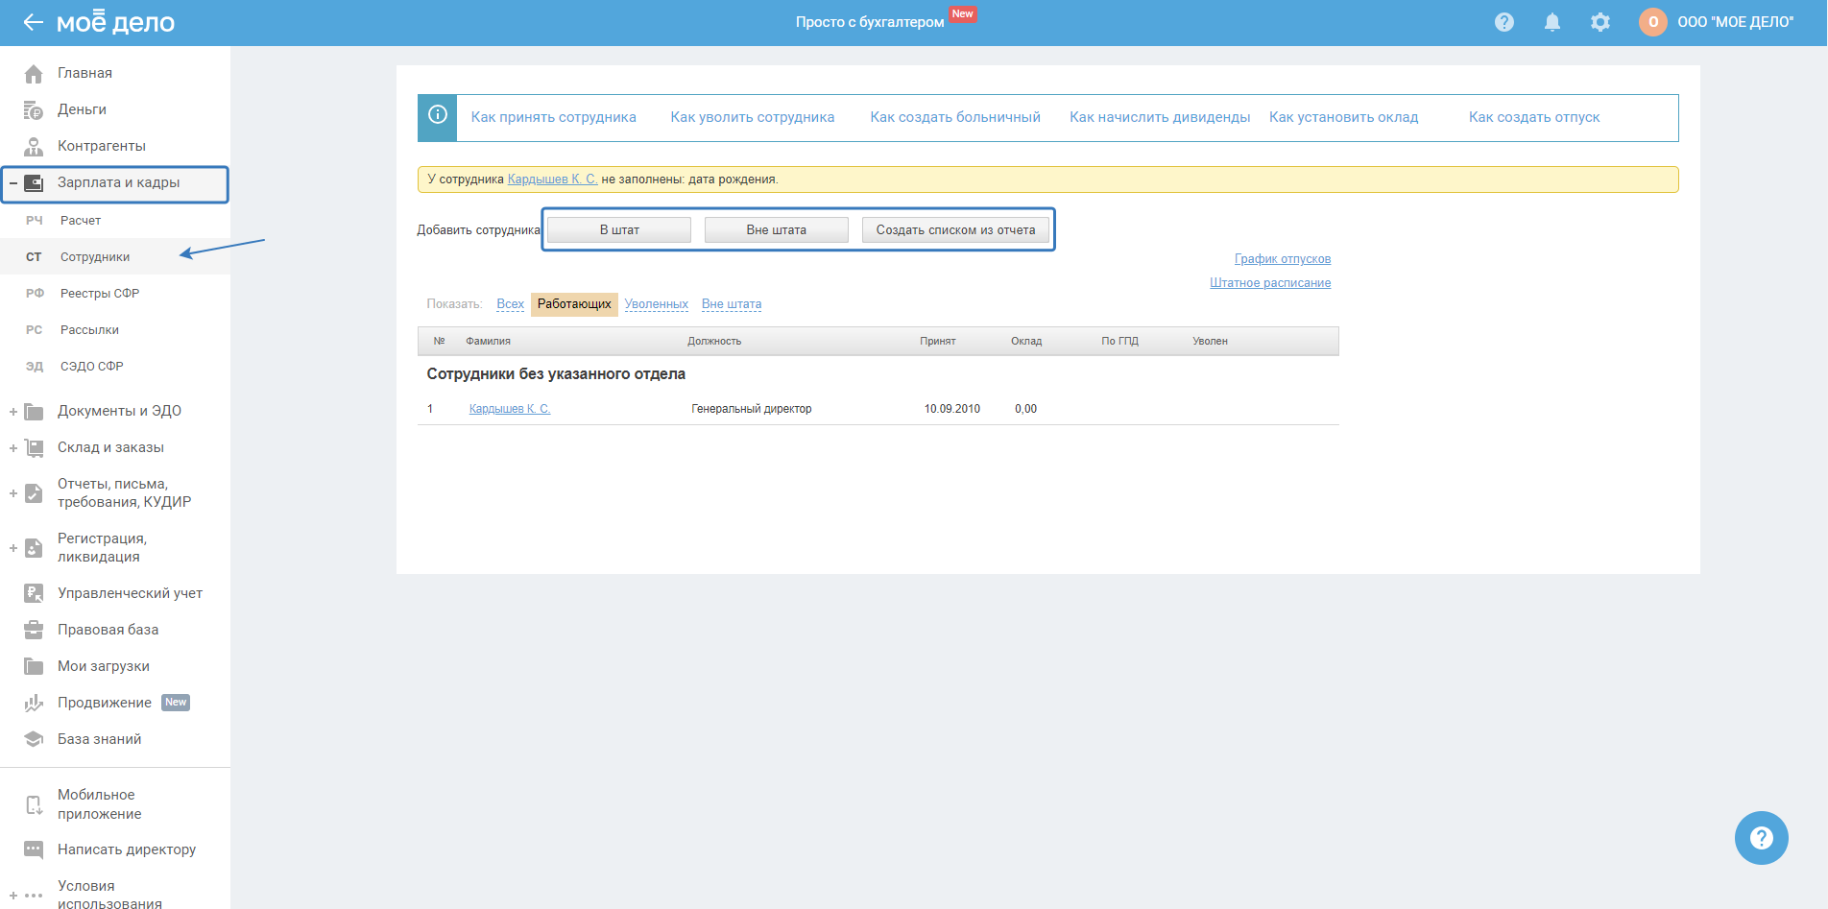1828x909 pixels.
Task: Open notifications bell icon
Action: point(1551,22)
